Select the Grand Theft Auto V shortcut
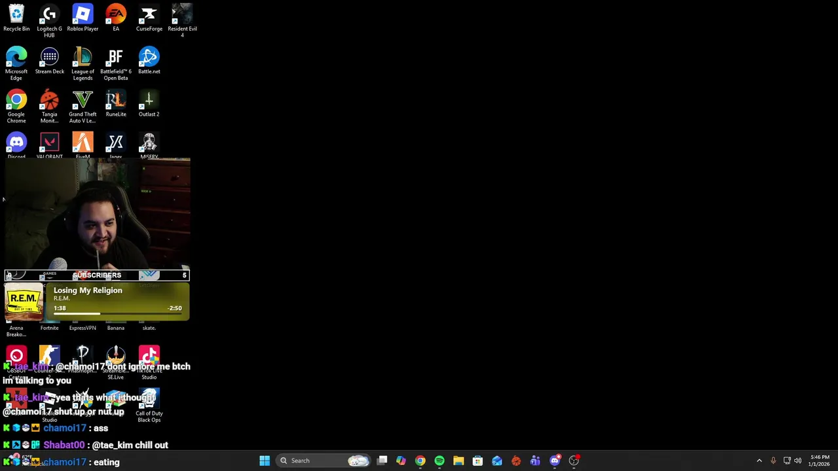This screenshot has width=838, height=471. pyautogui.click(x=82, y=106)
